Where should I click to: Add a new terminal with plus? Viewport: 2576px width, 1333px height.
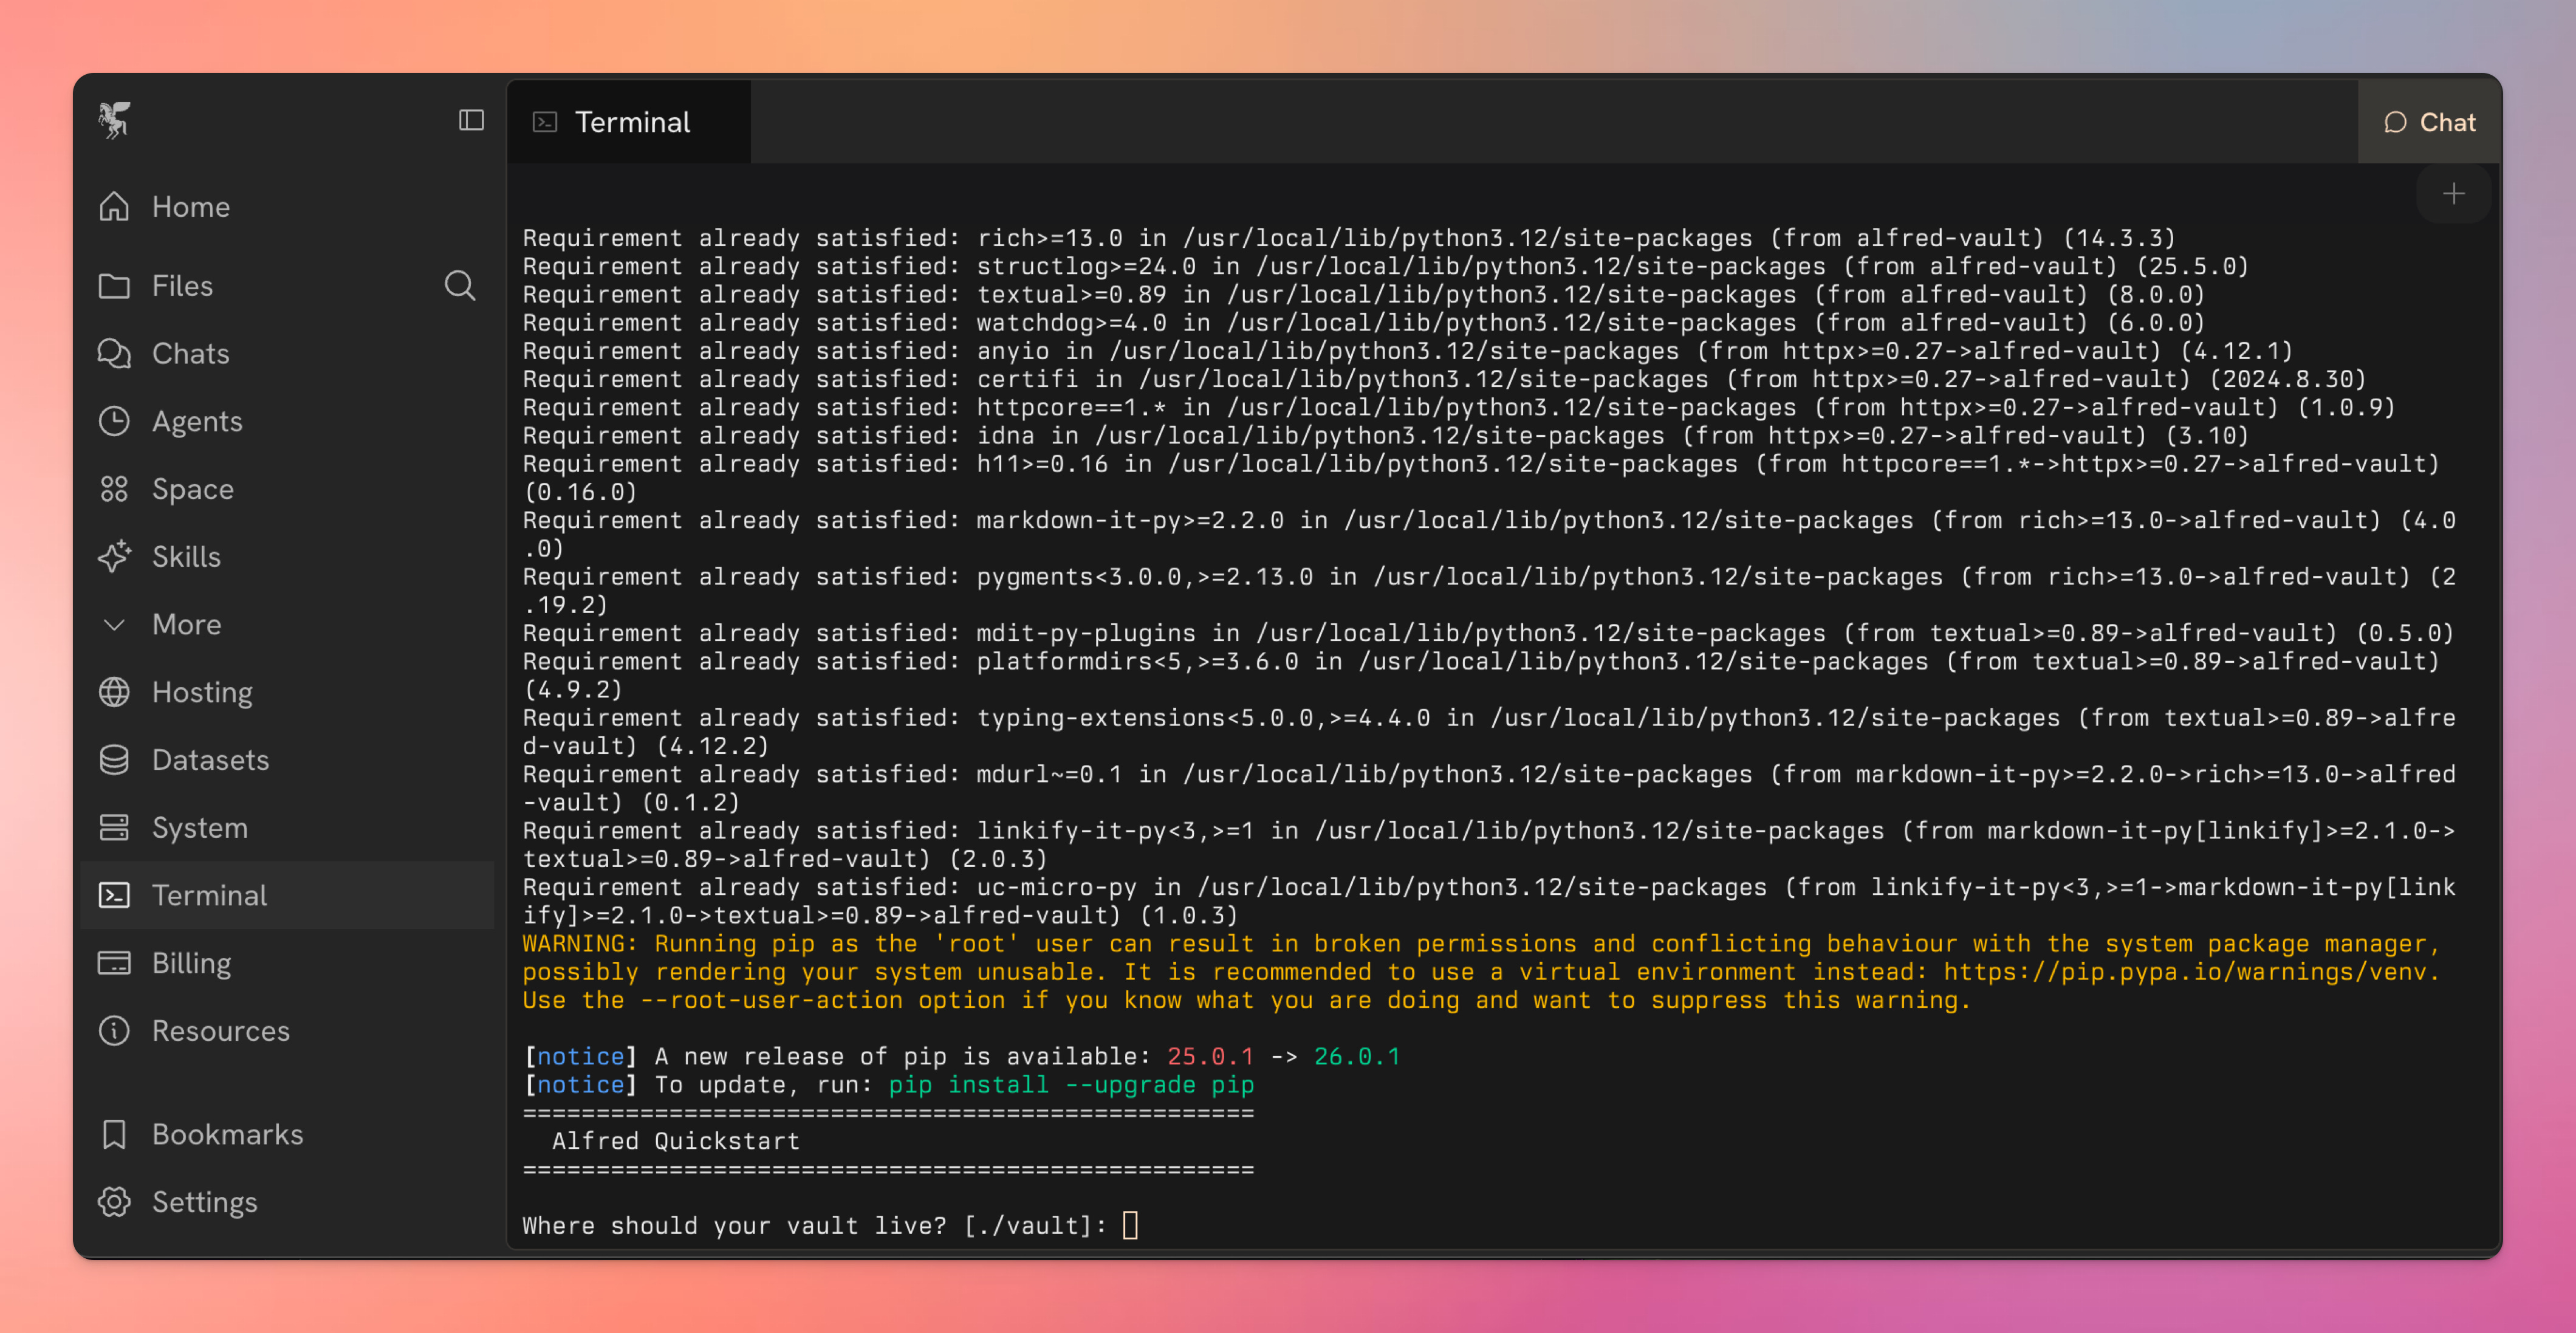[x=2453, y=194]
